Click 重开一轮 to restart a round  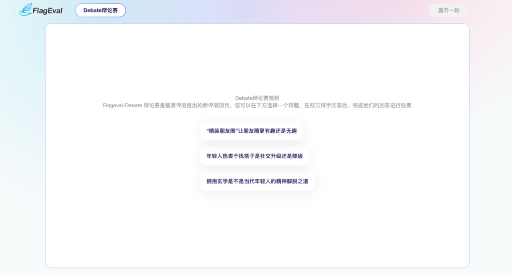(x=448, y=10)
